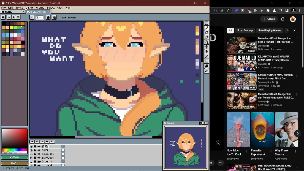Select the Eraser tool

click(x=206, y=33)
